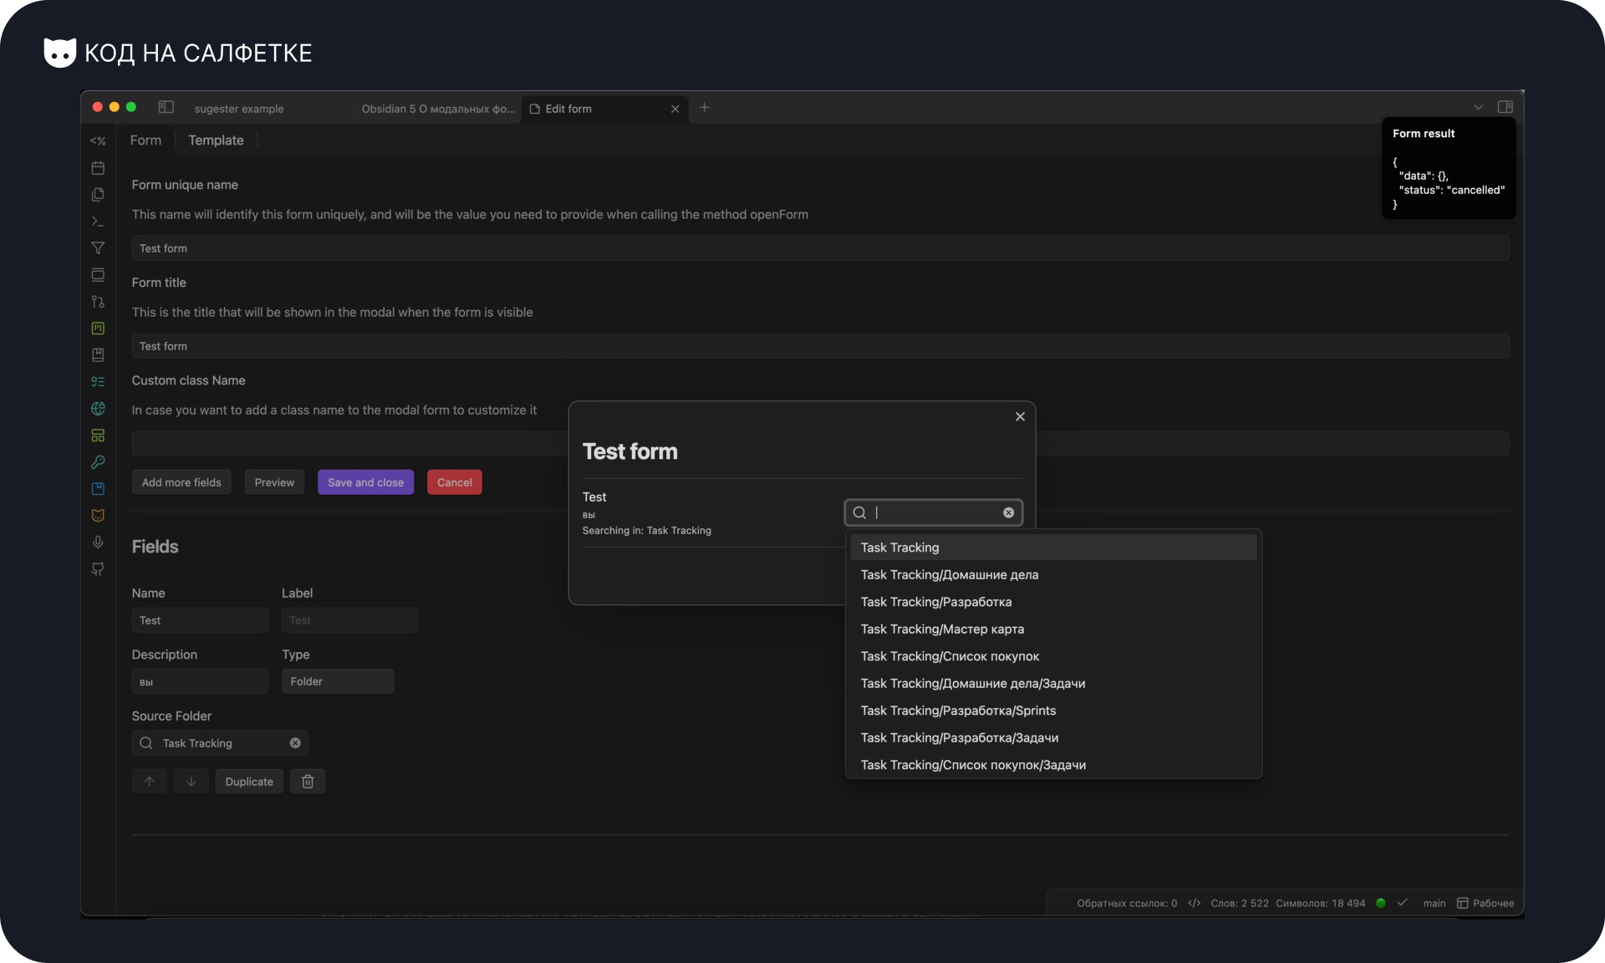Click the Duplicate field button
1605x963 pixels.
click(249, 782)
